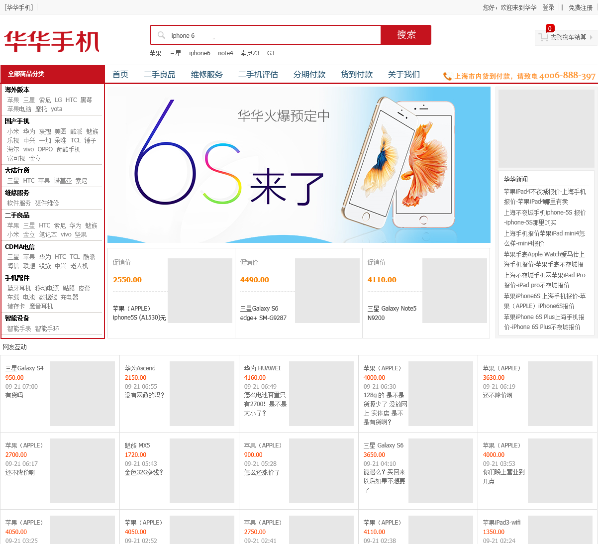Screen dimensions: 598x544
Task: Select hot keyword 苹果 below search
Action: (155, 53)
